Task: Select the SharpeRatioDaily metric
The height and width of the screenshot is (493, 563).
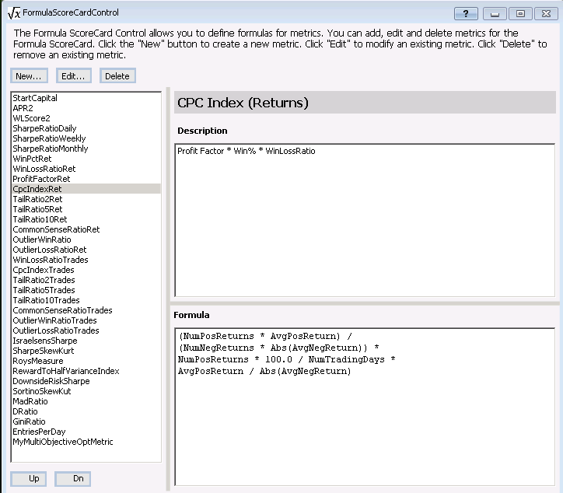Action: click(44, 128)
